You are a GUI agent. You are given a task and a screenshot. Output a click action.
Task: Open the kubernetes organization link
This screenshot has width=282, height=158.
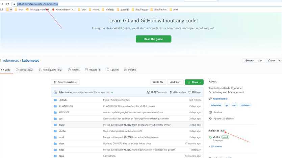tap(10, 60)
